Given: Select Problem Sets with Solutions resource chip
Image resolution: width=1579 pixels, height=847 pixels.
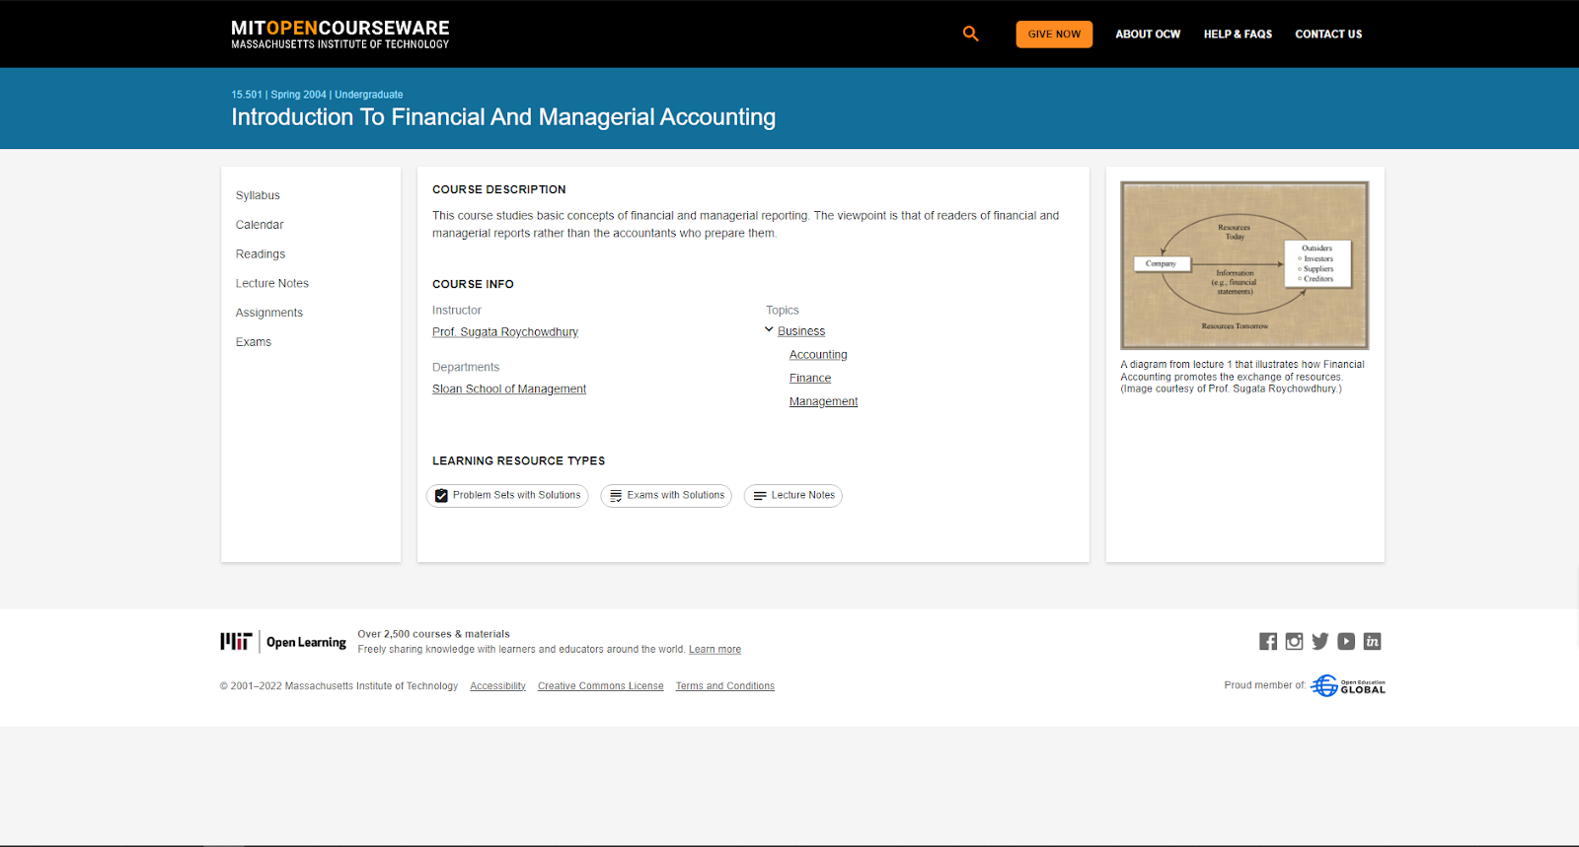Looking at the screenshot, I should (x=507, y=496).
